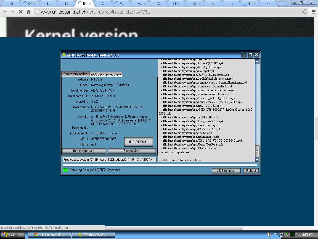Viewport: 318px width, 239px height.
Task: Click the green device status indicator
Action: (x=65, y=170)
